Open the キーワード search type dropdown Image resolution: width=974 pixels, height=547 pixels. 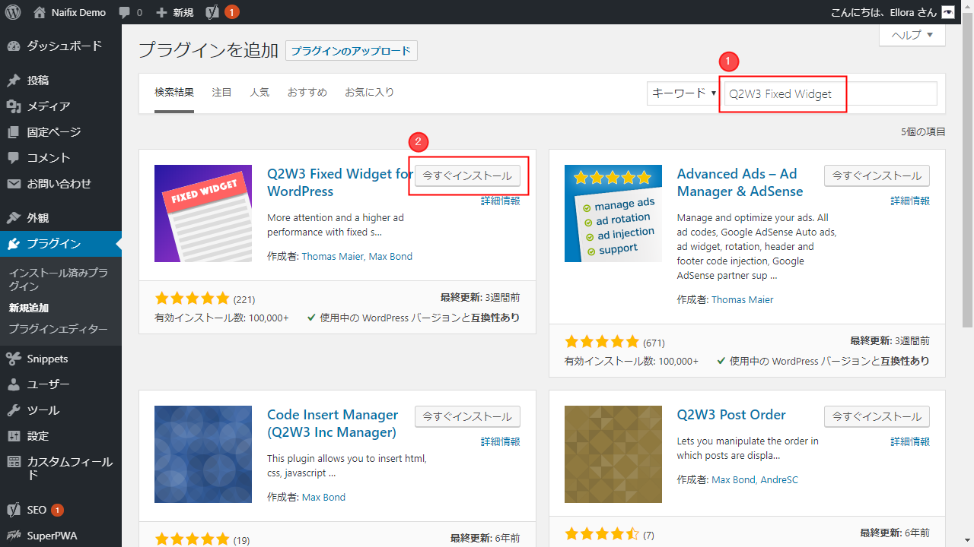pos(683,93)
